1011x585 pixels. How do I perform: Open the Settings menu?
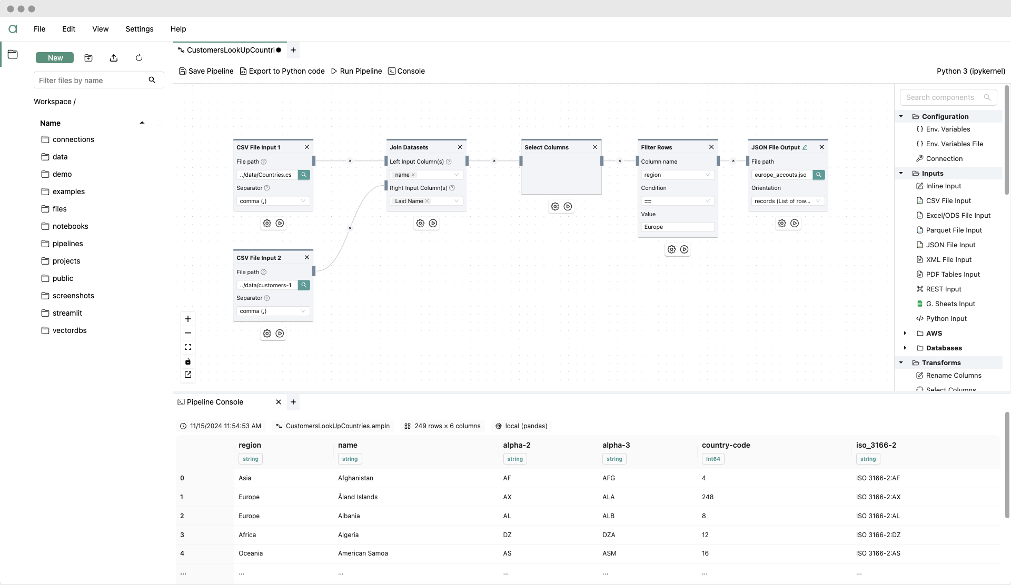click(140, 29)
